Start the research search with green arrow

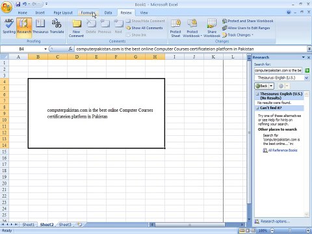coord(307,70)
